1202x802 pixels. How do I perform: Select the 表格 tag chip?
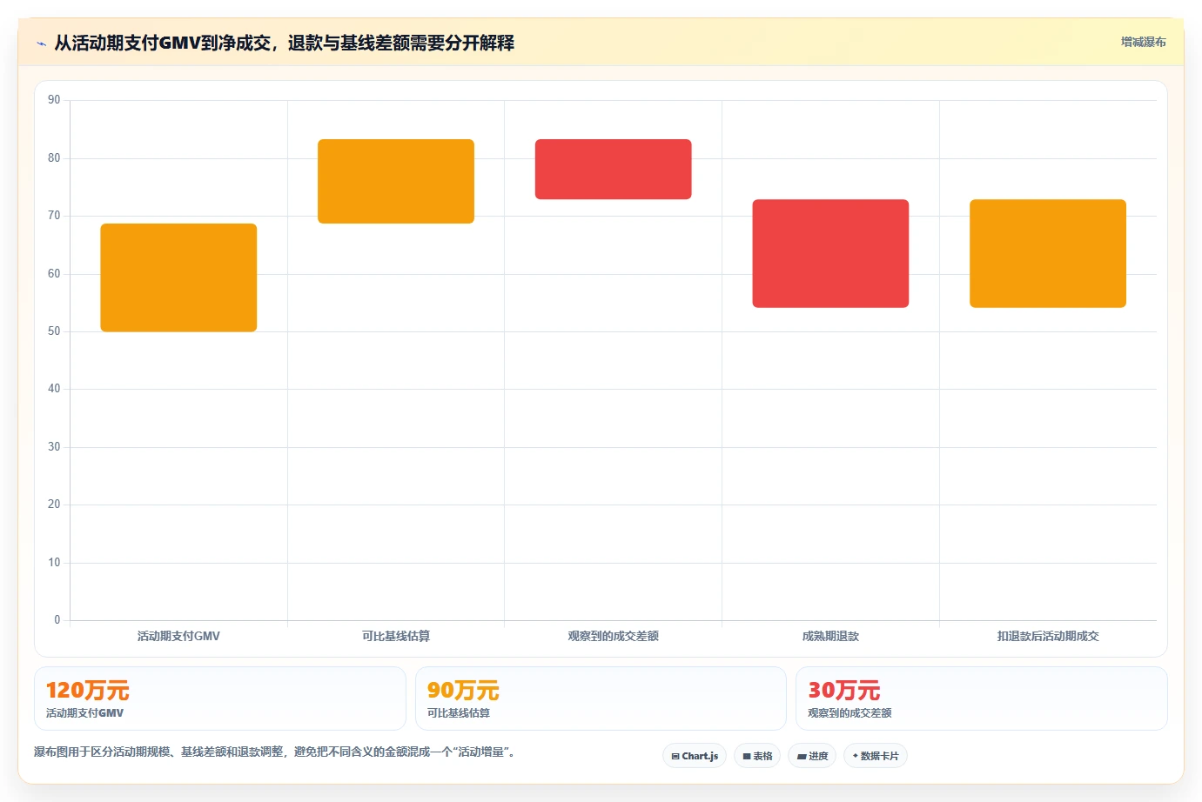point(757,756)
